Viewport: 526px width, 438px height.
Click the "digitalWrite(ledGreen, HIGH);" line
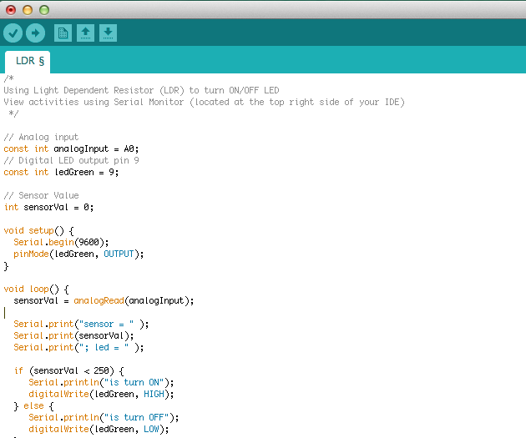(x=101, y=394)
